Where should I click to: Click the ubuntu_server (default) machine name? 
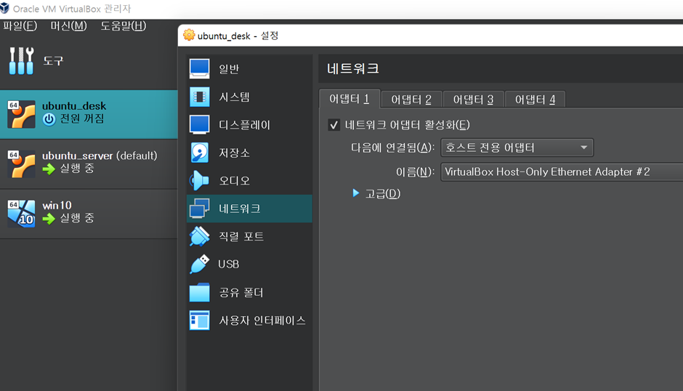100,156
